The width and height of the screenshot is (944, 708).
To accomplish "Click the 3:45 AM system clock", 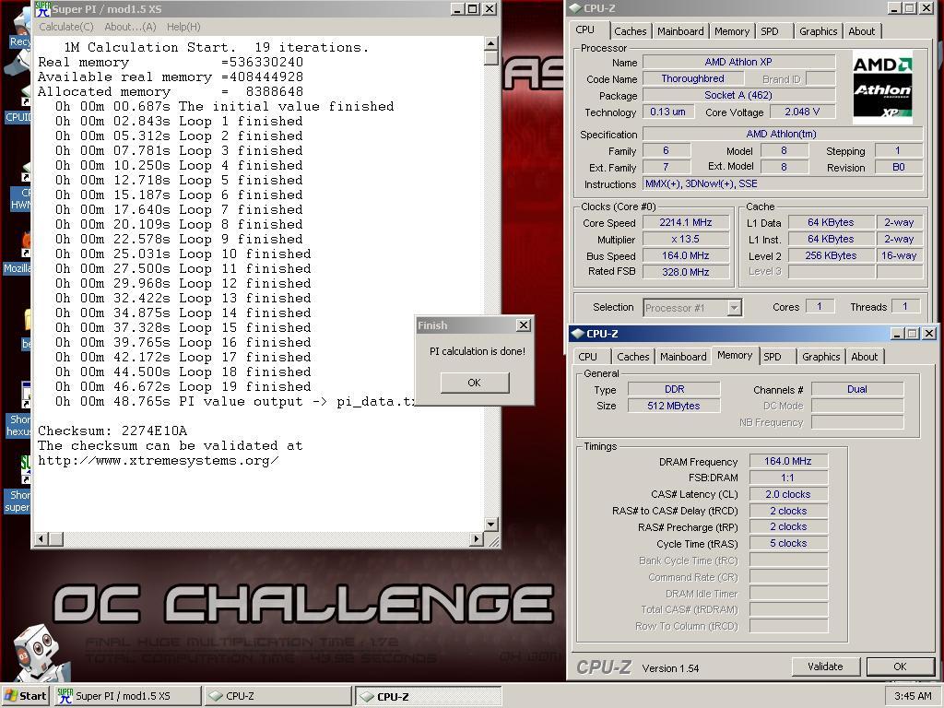I will pyautogui.click(x=913, y=696).
